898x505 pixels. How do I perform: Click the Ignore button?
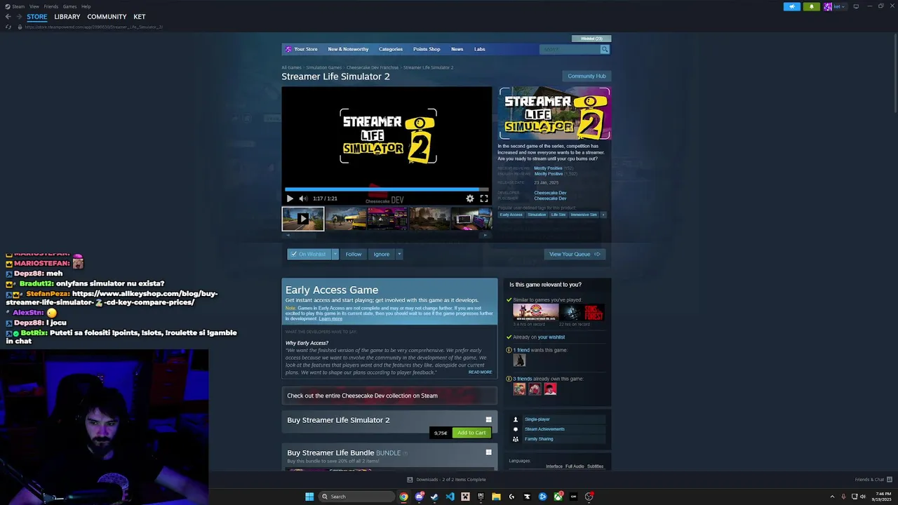(x=381, y=254)
